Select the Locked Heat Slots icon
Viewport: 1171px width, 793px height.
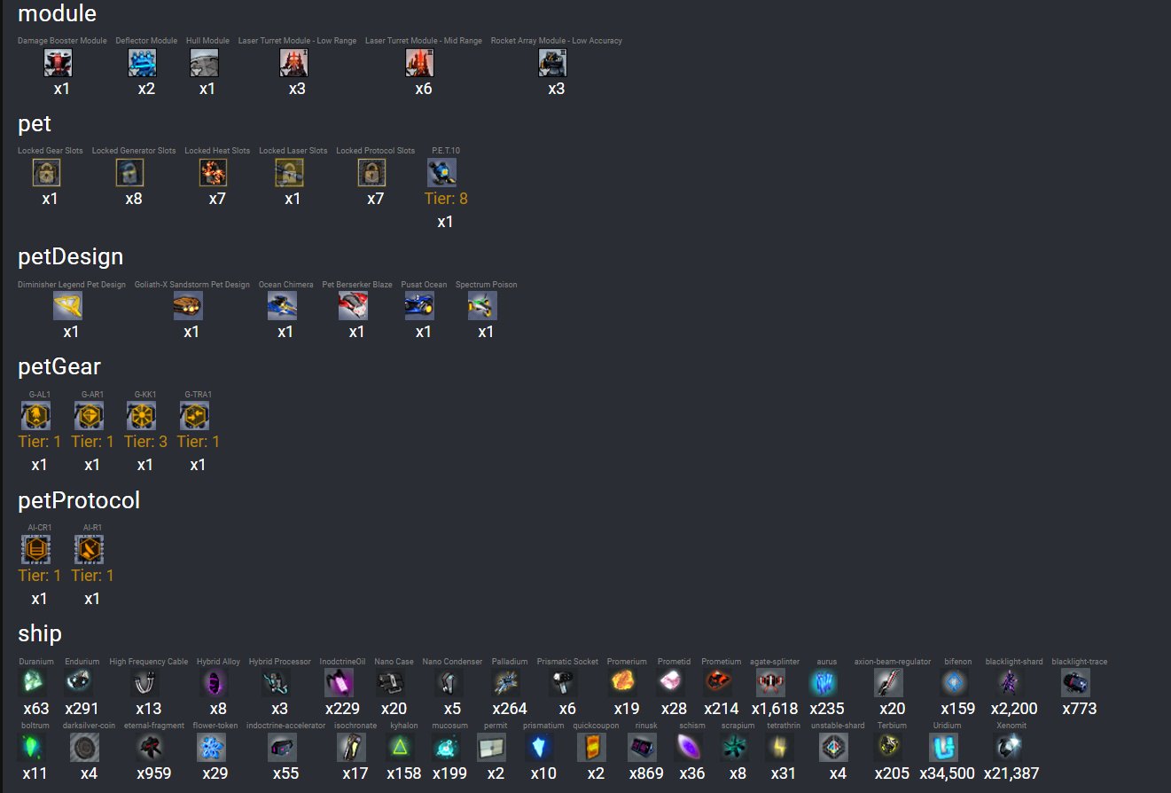pyautogui.click(x=214, y=173)
